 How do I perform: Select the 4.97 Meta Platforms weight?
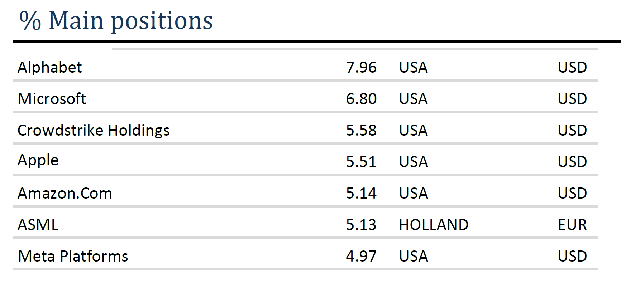point(361,256)
